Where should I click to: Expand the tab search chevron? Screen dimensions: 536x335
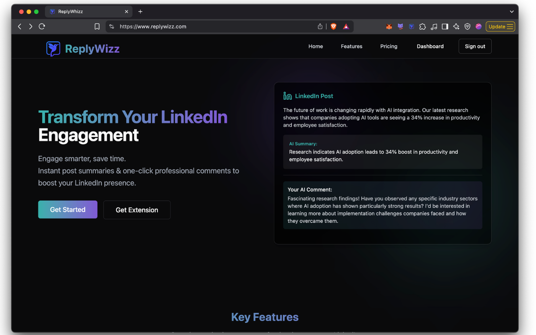(x=512, y=12)
